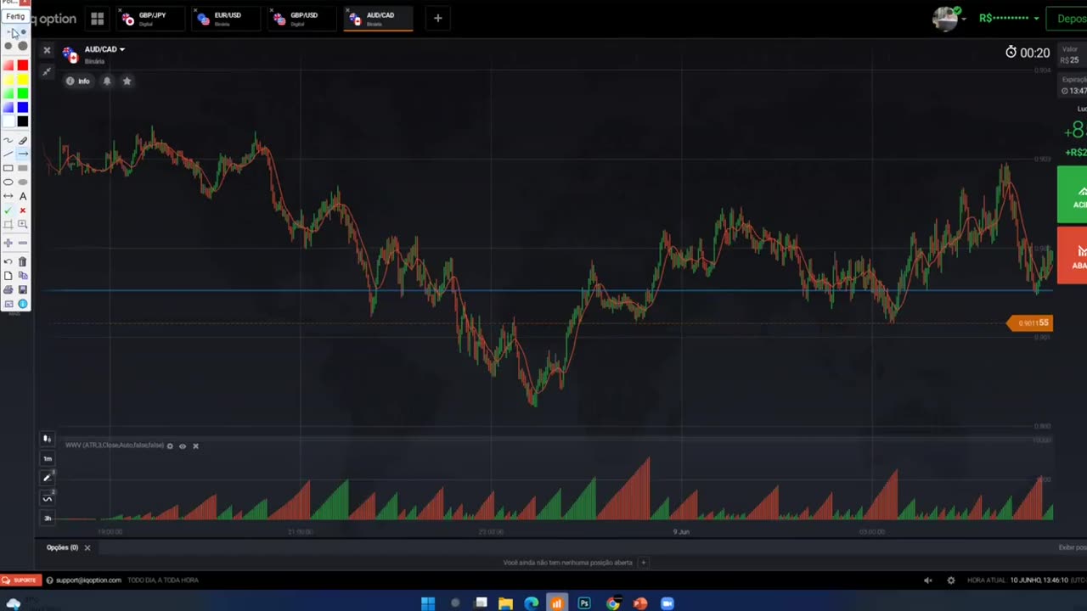Toggle WWV indicator visibility eye
The image size is (1087, 611).
click(x=183, y=446)
